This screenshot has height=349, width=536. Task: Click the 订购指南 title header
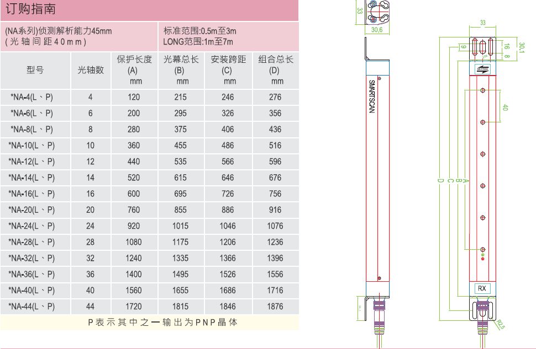point(30,9)
